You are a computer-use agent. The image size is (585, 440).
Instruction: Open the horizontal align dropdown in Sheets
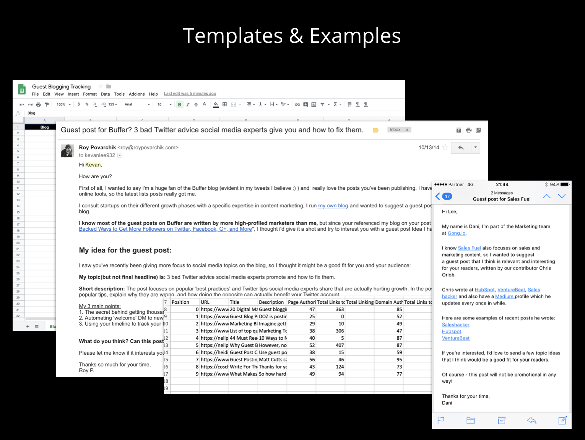click(251, 104)
